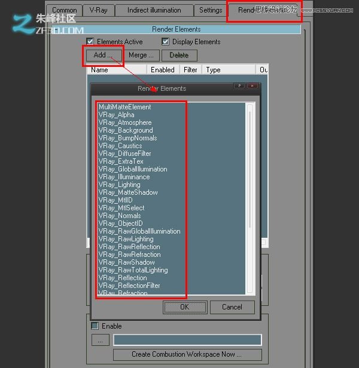Select the Render Elements tab
The width and height of the screenshot is (359, 368).
click(x=264, y=10)
